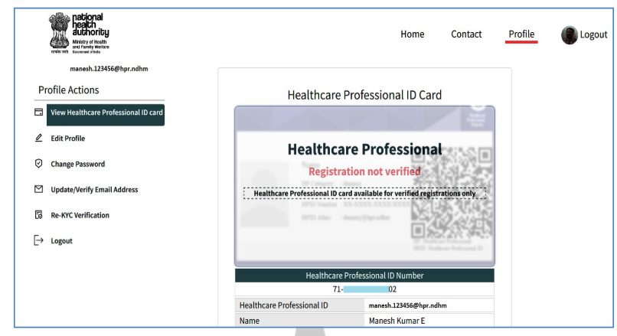Open Edit Profile from Profile Actions
Image resolution: width=617 pixels, height=336 pixels.
(x=68, y=139)
